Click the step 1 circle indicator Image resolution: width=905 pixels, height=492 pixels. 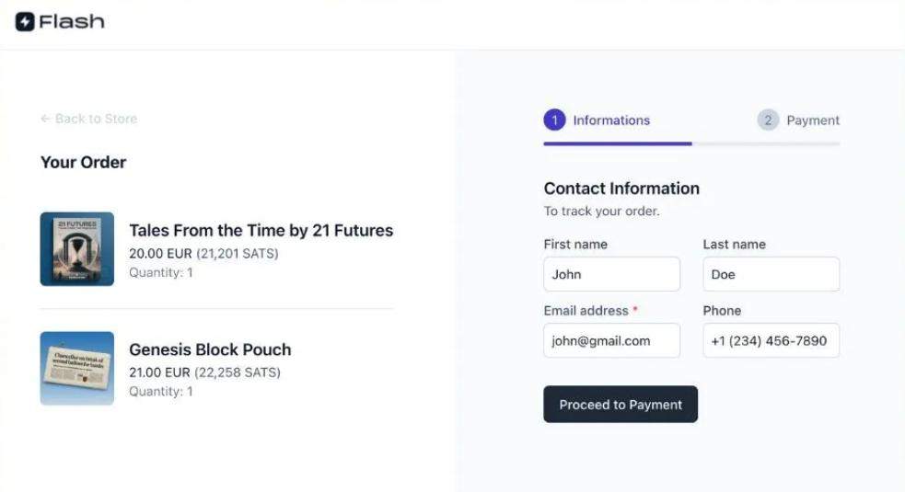click(x=554, y=120)
